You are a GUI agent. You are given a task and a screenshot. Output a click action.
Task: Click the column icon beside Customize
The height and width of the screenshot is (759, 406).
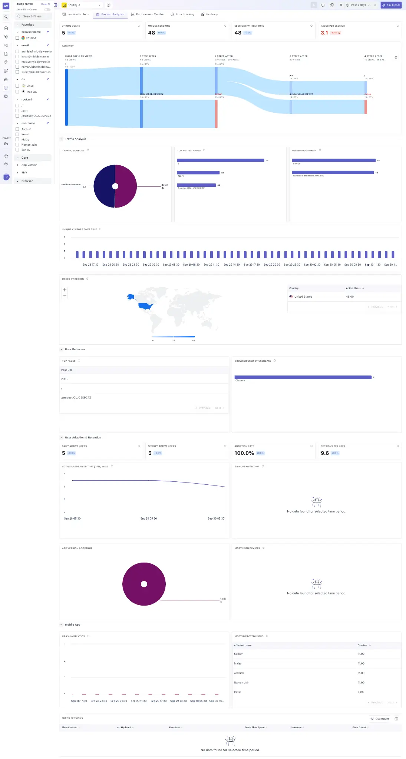(x=396, y=719)
